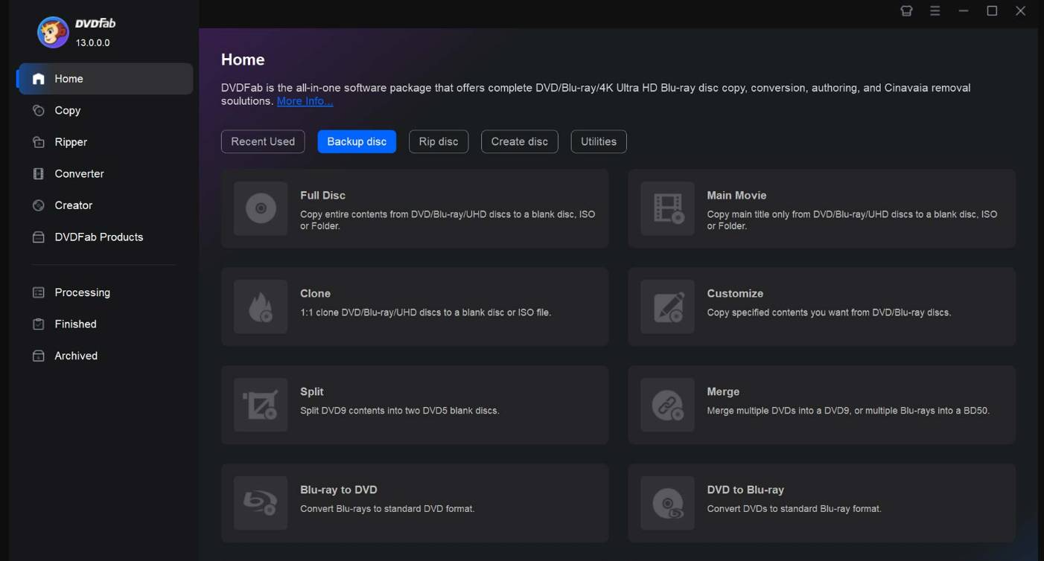Minimize the DVDFab window
1044x561 pixels.
(964, 11)
